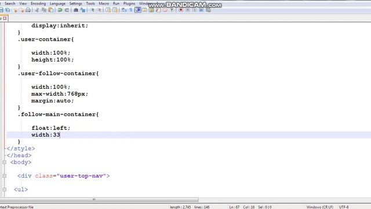Click the green Undo arrow
The height and width of the screenshot is (209, 371).
[60, 10]
